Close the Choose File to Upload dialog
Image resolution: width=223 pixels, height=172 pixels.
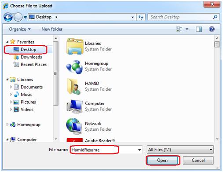point(212,4)
